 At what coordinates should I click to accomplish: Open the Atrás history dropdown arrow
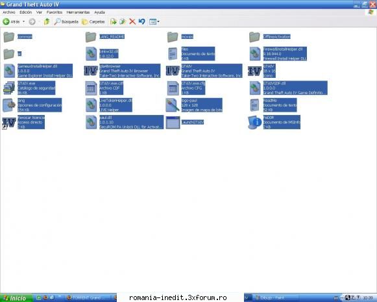[x=23, y=21]
